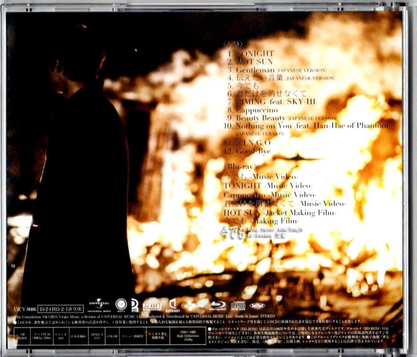
Task: Click the Virgin Music round logo
Action: click(121, 305)
